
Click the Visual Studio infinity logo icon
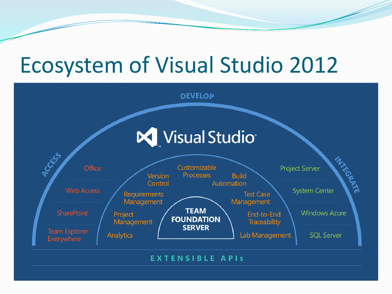[x=147, y=137]
